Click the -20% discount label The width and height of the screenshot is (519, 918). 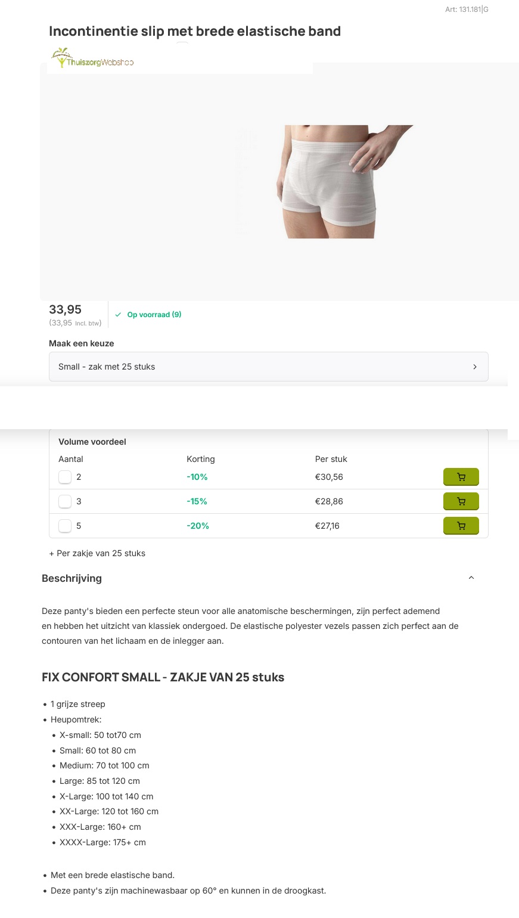198,526
